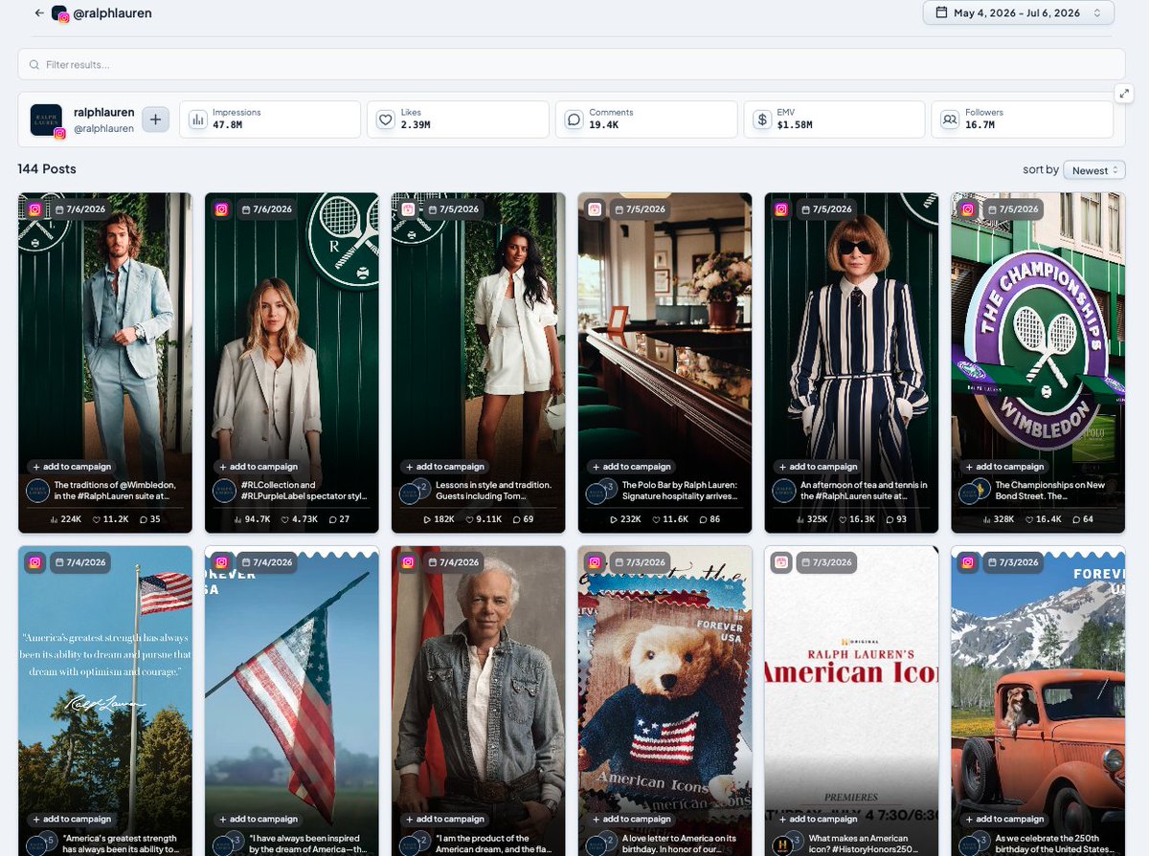Click the Instagram icon on the Wimbledon logo post
Viewport: 1149px width, 856px height.
[x=968, y=209]
